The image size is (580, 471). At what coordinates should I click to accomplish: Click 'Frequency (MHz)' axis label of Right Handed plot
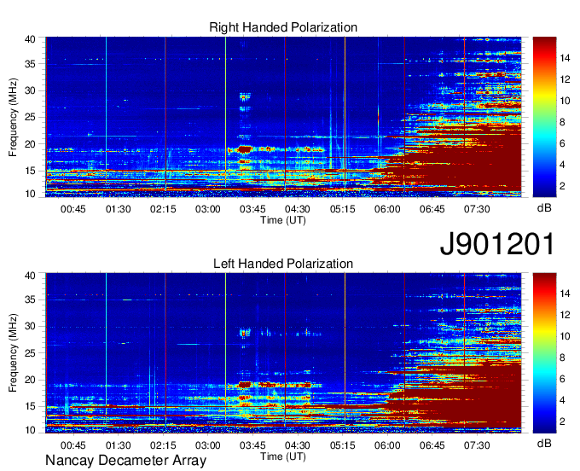pos(13,117)
